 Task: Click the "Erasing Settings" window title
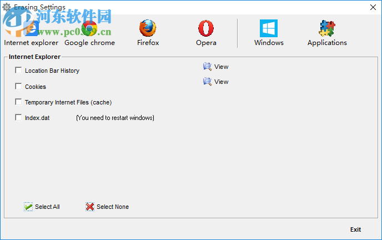click(40, 7)
